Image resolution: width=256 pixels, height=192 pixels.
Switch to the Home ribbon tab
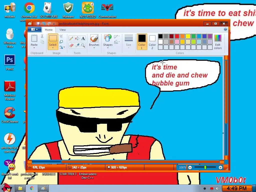pyautogui.click(x=49, y=30)
